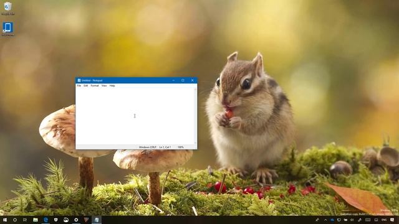Launch Microsoft Edge from the taskbar
Screen dimensions: 399x224
coord(46,220)
